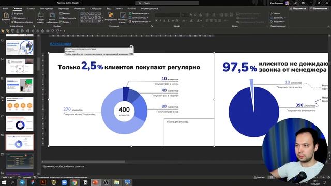The image size is (331, 186).
Task: Open File Explorer from the taskbar
Action: tap(117, 182)
